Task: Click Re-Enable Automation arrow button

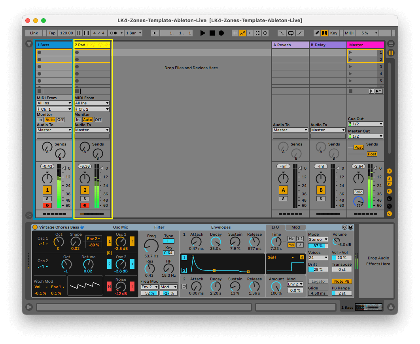Action: (x=250, y=33)
